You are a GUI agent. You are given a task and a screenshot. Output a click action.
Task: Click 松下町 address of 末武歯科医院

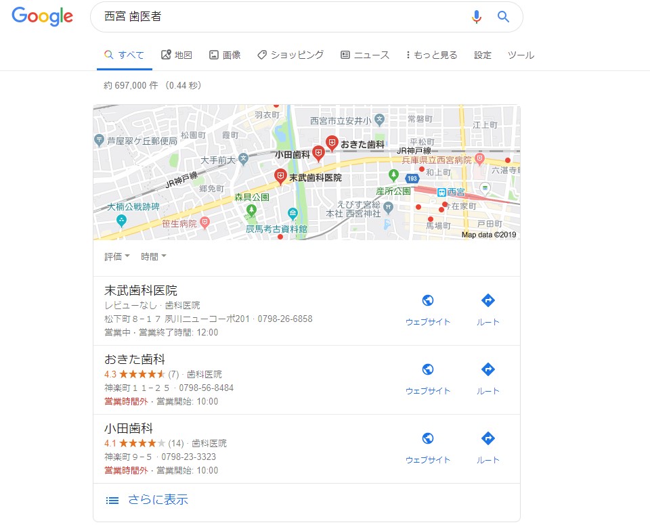[x=177, y=319]
